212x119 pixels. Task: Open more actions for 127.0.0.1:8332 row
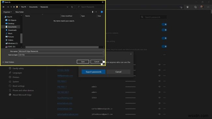coord(164,70)
